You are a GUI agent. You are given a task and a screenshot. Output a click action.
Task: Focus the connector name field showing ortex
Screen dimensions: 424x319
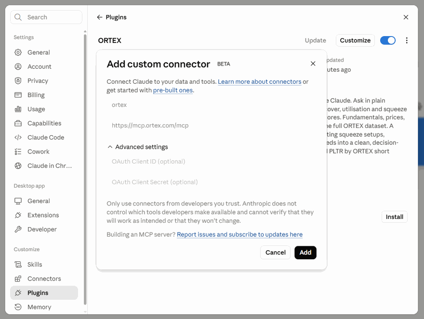pyautogui.click(x=212, y=105)
